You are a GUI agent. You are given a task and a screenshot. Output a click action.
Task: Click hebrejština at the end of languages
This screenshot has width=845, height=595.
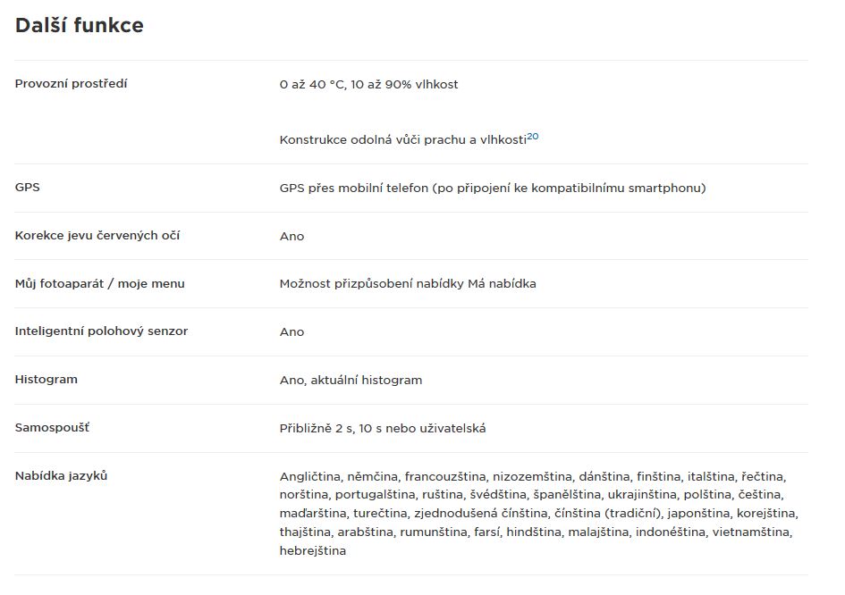pyautogui.click(x=313, y=551)
